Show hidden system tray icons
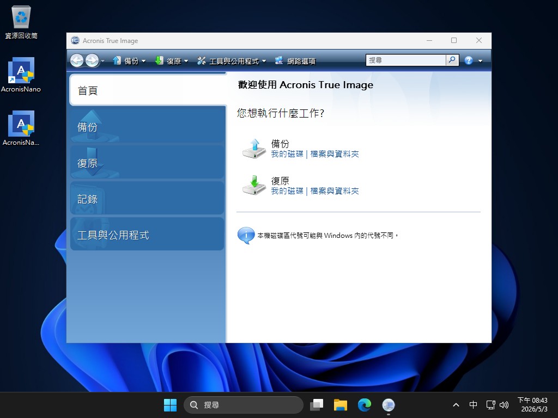Screen dimensions: 558x418 tap(456, 405)
